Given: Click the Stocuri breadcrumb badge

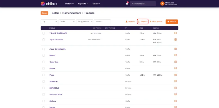Looking at the screenshot, I should pyautogui.click(x=44, y=13).
